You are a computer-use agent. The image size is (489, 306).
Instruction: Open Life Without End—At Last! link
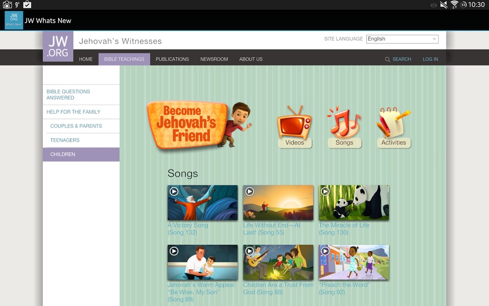(x=271, y=228)
